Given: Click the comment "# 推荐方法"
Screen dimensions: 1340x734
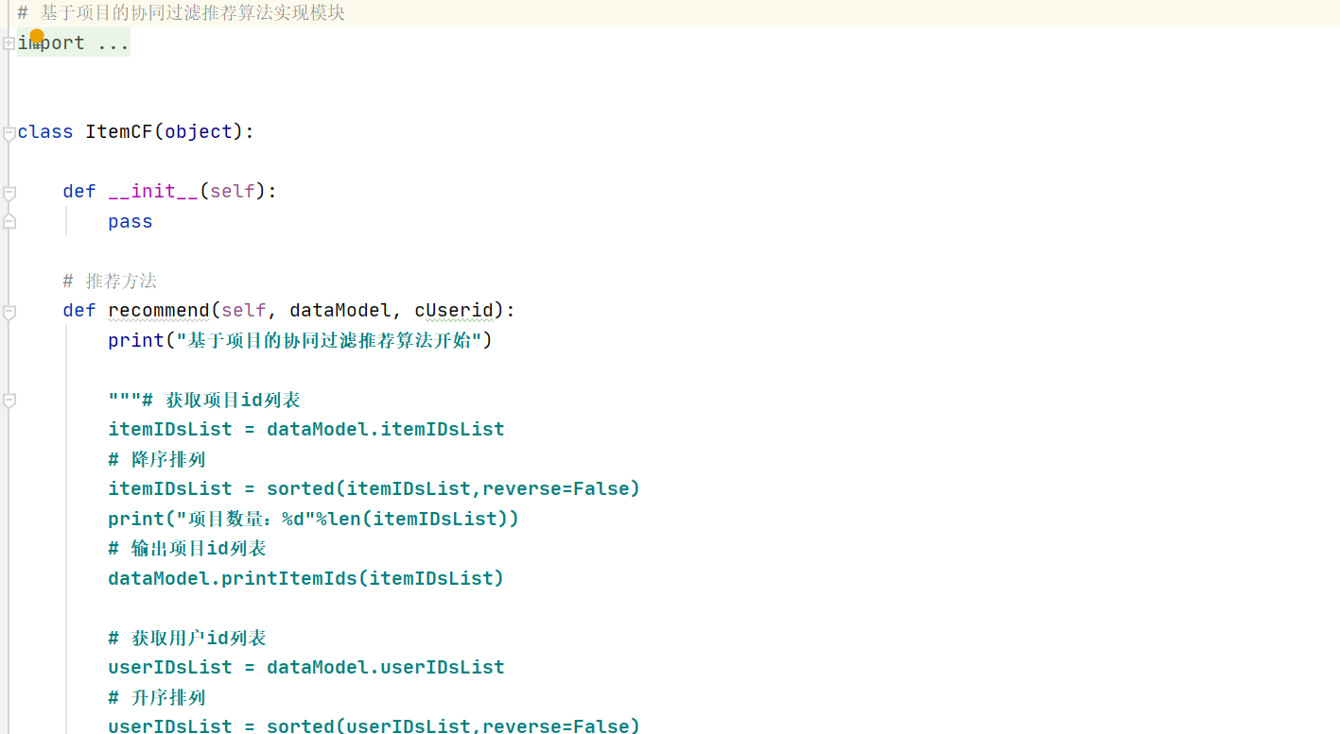Looking at the screenshot, I should 110,282.
